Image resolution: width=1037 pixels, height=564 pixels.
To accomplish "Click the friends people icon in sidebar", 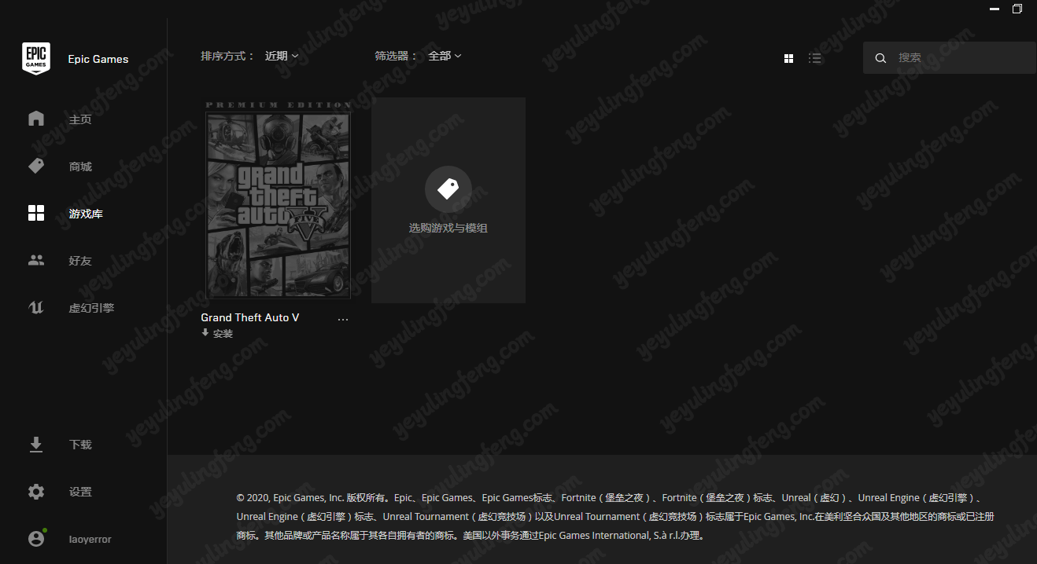I will (x=36, y=260).
